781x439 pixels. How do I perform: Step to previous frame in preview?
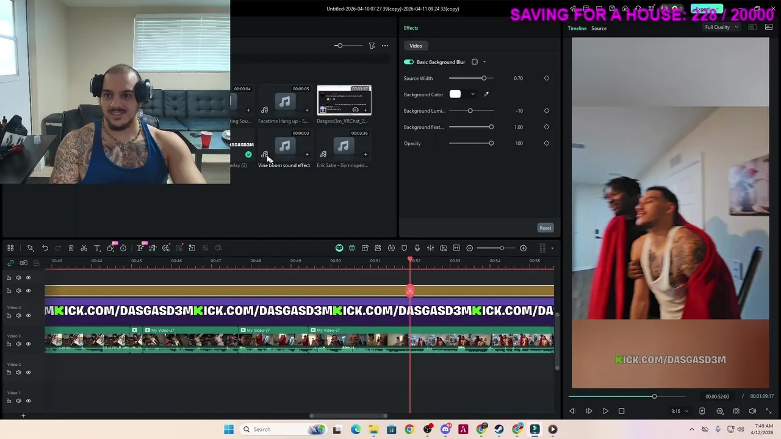pyautogui.click(x=572, y=411)
